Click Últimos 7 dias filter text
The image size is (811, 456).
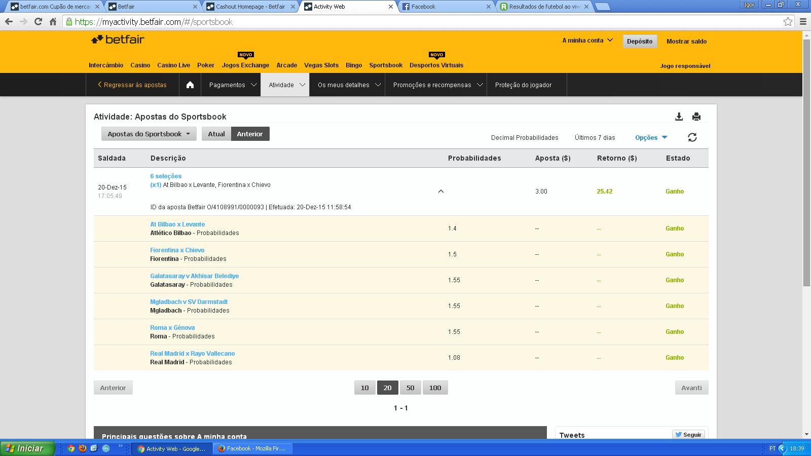(x=595, y=137)
